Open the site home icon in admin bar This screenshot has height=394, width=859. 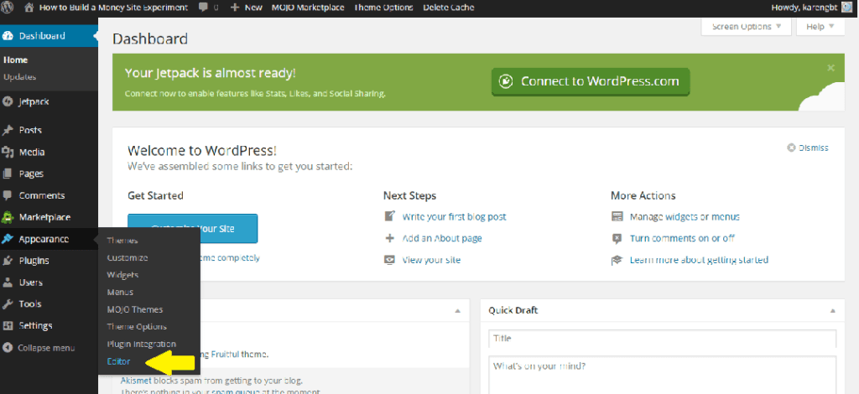[29, 8]
